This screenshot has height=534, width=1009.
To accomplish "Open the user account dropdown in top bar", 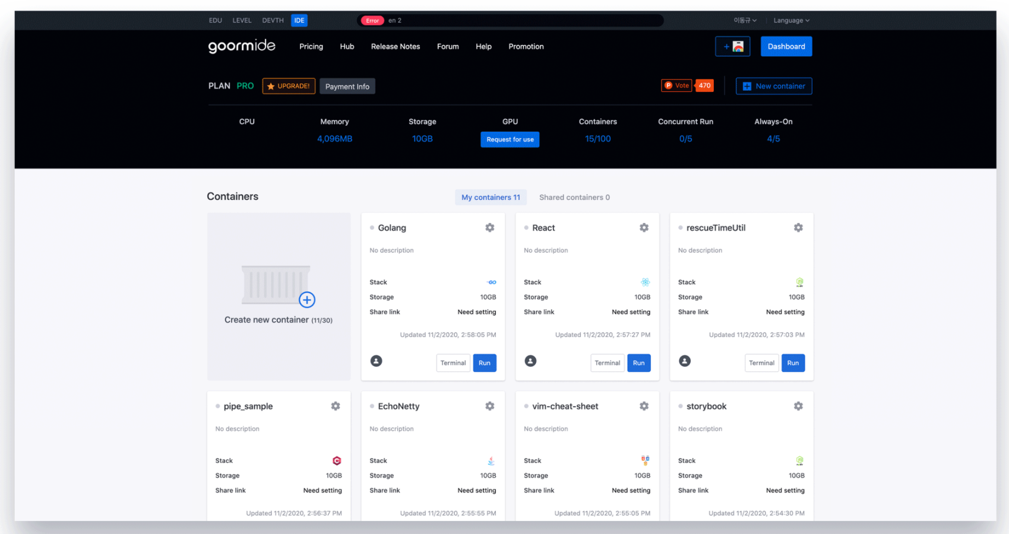I will coord(745,20).
